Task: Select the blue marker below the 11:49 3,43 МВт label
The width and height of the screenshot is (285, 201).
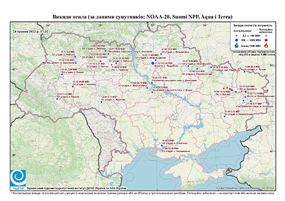Action: [x=225, y=116]
